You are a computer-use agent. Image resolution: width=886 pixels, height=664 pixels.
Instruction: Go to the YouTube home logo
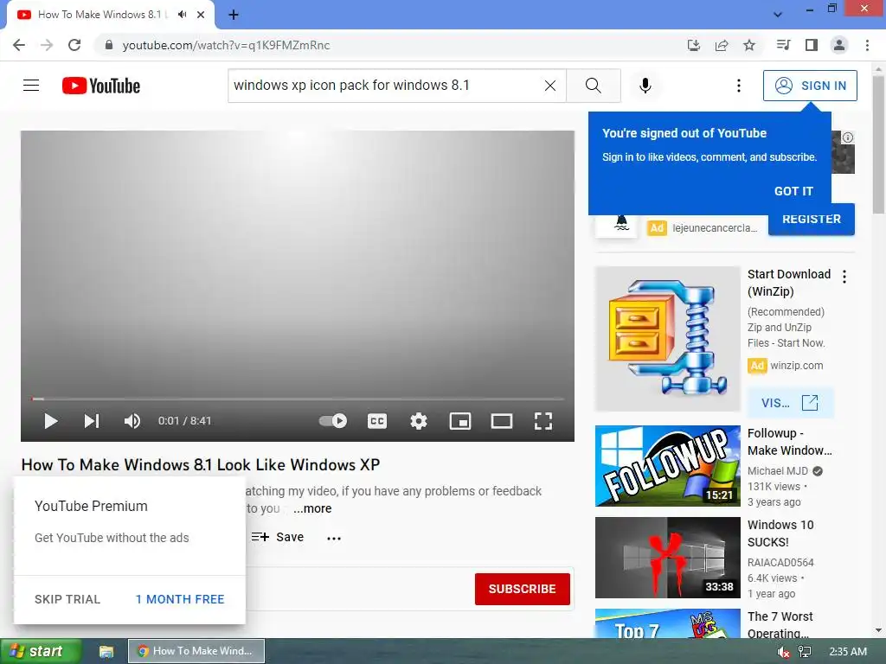(101, 86)
